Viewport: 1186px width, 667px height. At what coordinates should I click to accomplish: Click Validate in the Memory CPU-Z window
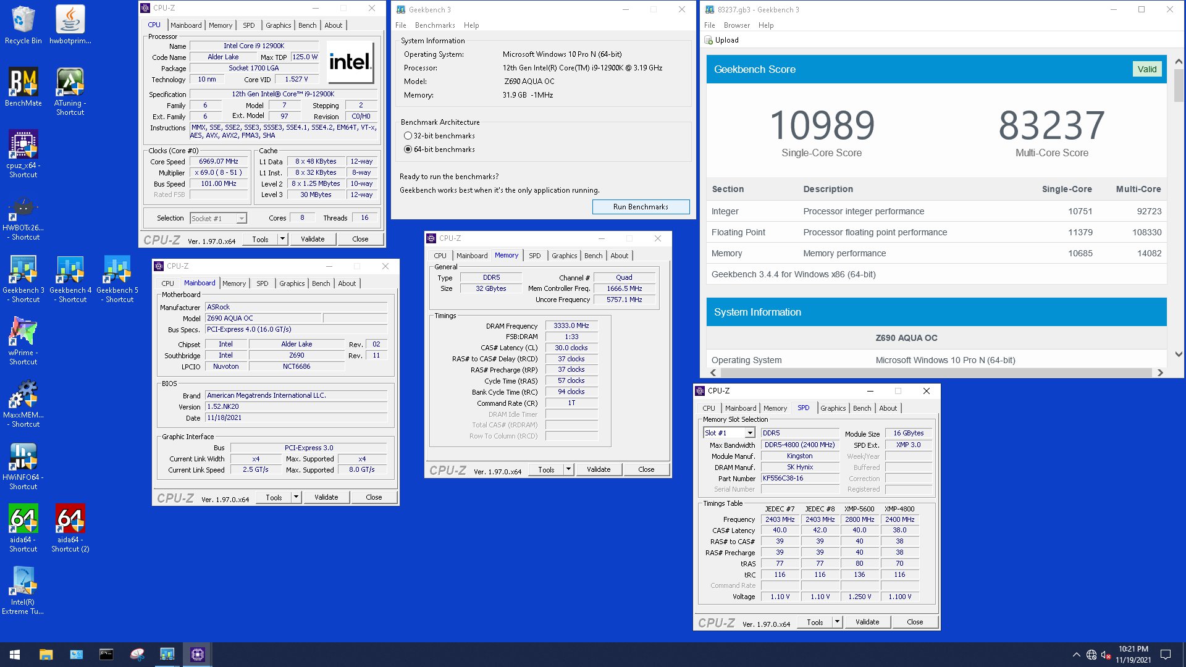click(x=598, y=470)
